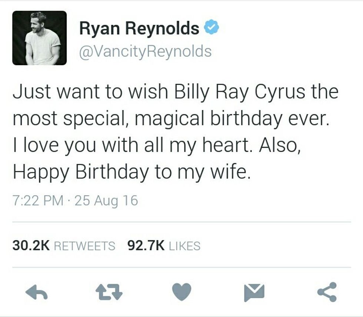Viewport: 363px width, 317px height.
Task: Click the name Billy Ray Cyrus in the tweet
Action: tap(240, 92)
